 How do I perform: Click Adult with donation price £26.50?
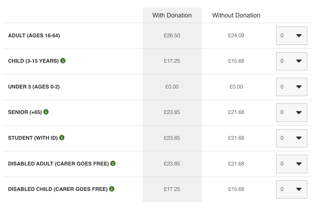(172, 36)
